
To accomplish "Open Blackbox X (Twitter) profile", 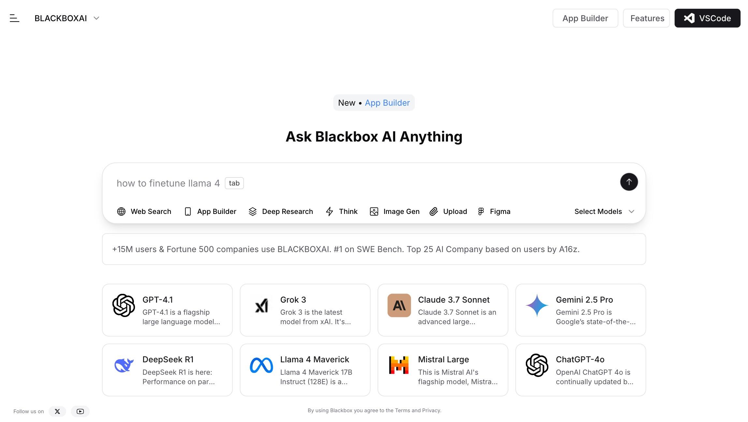I will (57, 411).
